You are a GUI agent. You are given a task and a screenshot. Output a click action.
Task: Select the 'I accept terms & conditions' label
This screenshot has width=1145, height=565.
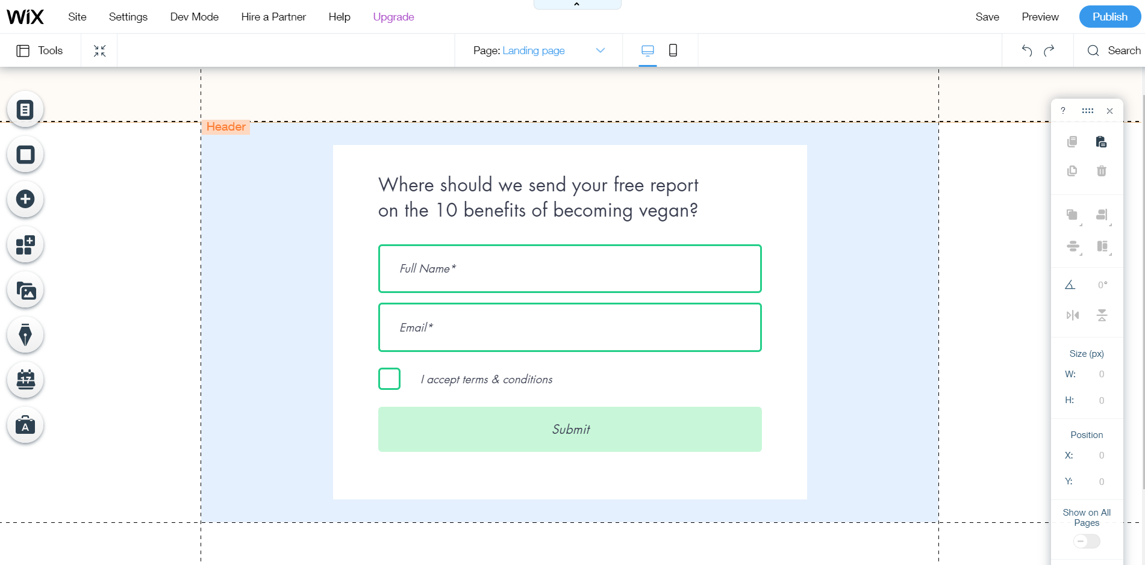(x=487, y=379)
